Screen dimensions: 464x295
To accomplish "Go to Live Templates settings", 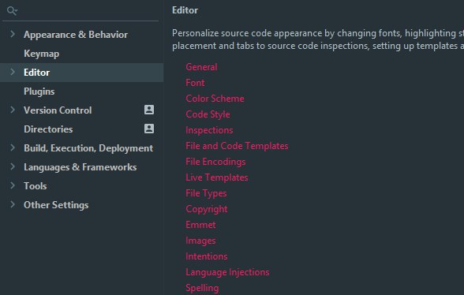I will [x=217, y=177].
